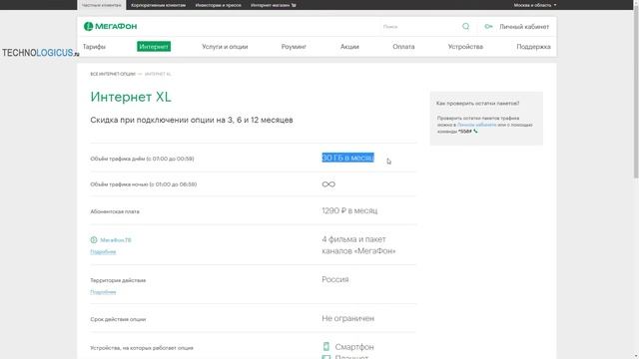Screen dimensions: 639x359
Task: Go to the Роуминг section
Action: 294,47
